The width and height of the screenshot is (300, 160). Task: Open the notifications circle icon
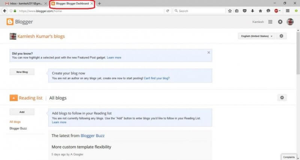(280, 22)
